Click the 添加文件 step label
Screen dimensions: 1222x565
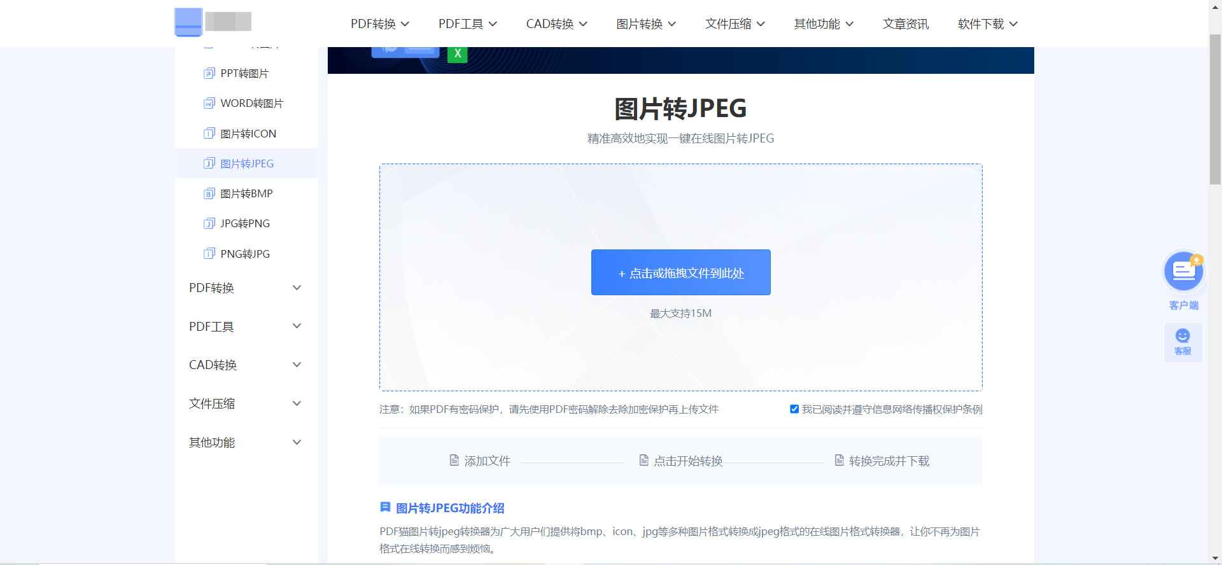pyautogui.click(x=488, y=461)
